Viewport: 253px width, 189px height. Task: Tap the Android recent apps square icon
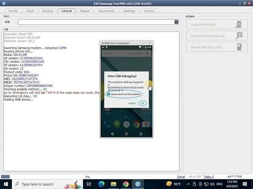[141, 134]
